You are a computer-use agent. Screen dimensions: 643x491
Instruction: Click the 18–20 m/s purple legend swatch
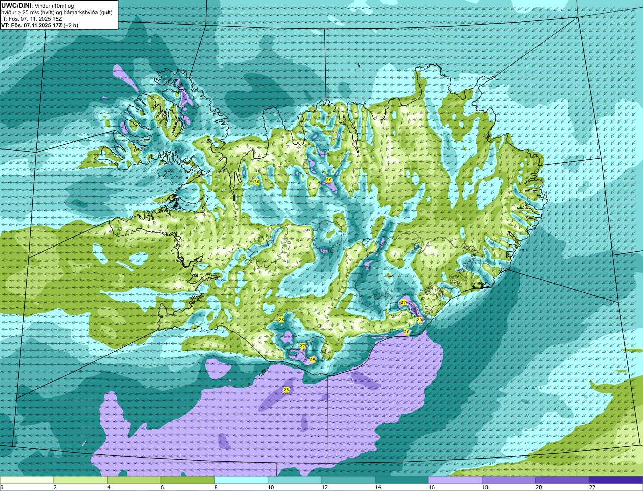tap(509, 480)
